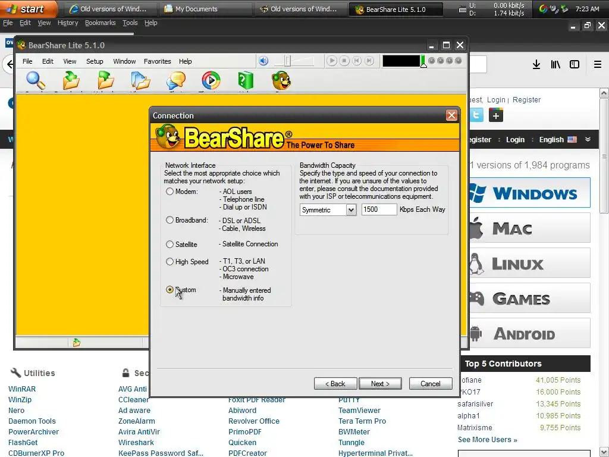The width and height of the screenshot is (609, 457).
Task: Click the browser downloads arrow icon
Action: click(536, 64)
